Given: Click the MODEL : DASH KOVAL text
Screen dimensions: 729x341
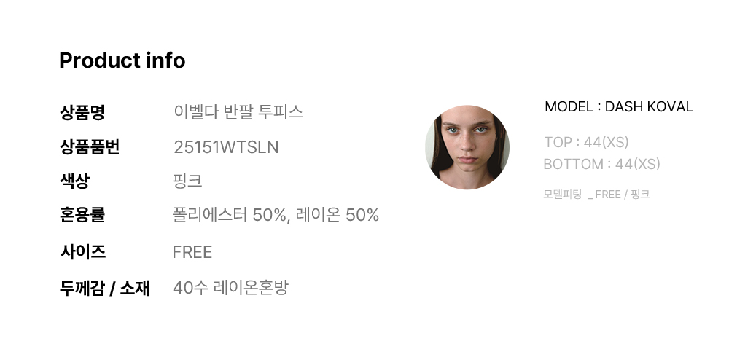Looking at the screenshot, I should tap(619, 107).
